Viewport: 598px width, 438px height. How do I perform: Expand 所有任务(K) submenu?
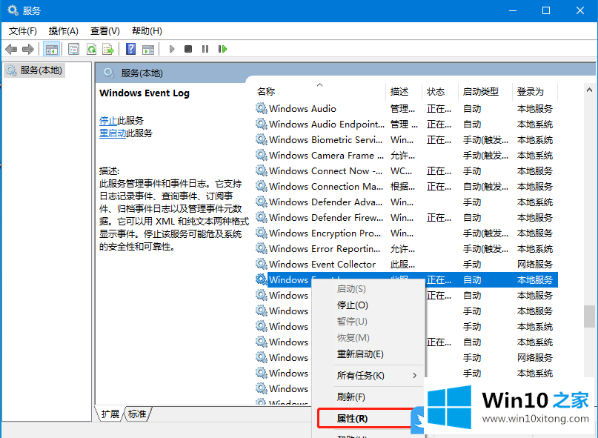click(x=368, y=376)
